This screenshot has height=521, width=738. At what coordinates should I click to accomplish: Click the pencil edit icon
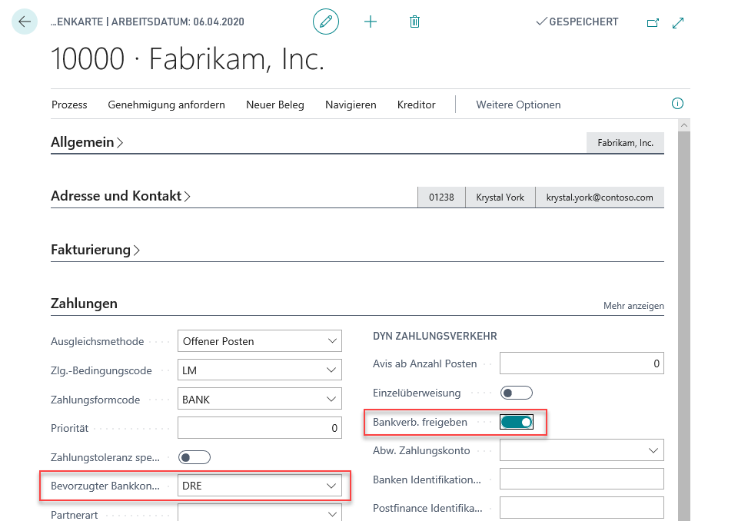coord(326,22)
